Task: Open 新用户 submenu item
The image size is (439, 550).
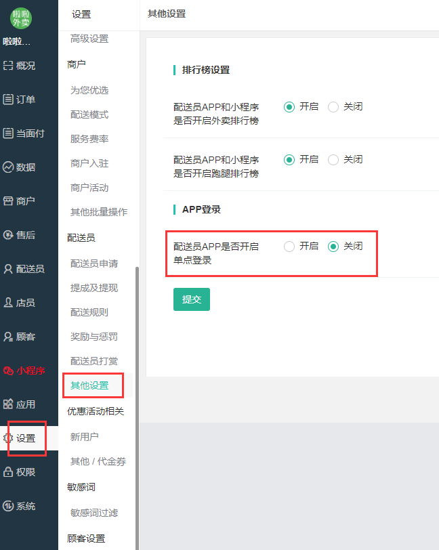Action: [x=85, y=437]
